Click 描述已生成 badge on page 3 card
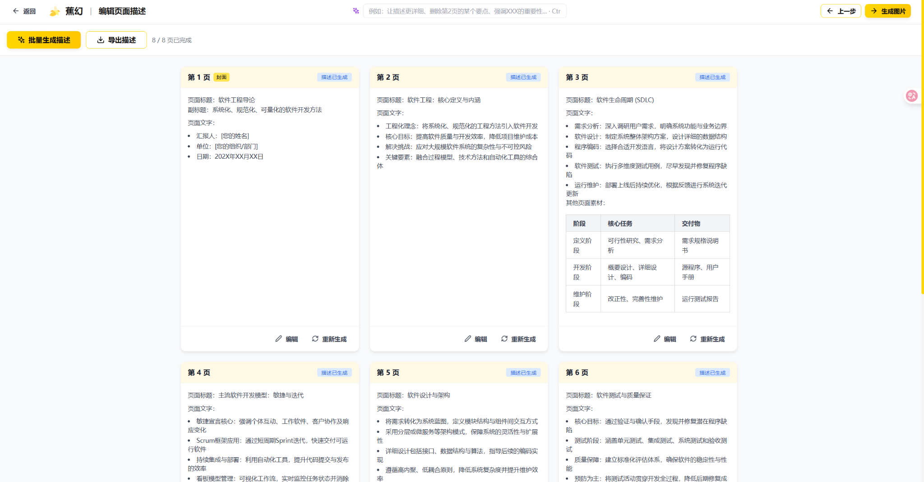The height and width of the screenshot is (482, 924). coord(712,77)
